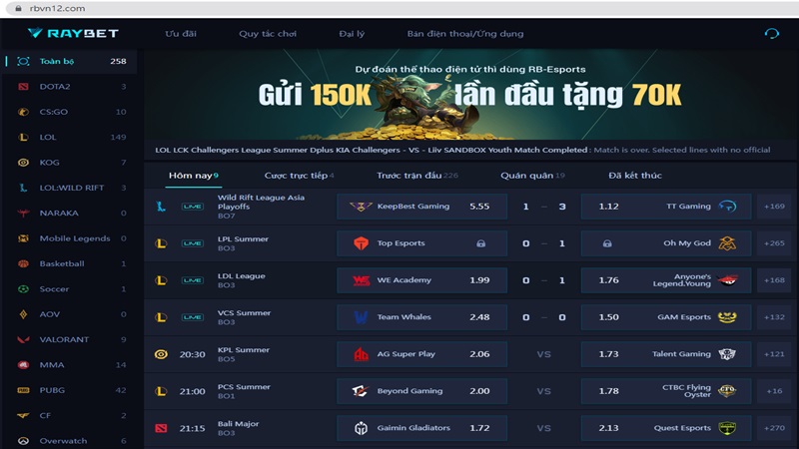Switch to the Trước trận đấu tab

416,176
